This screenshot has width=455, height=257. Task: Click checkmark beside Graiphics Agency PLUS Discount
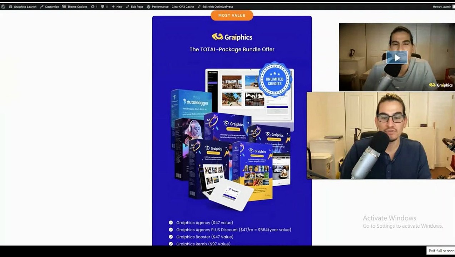click(x=171, y=230)
